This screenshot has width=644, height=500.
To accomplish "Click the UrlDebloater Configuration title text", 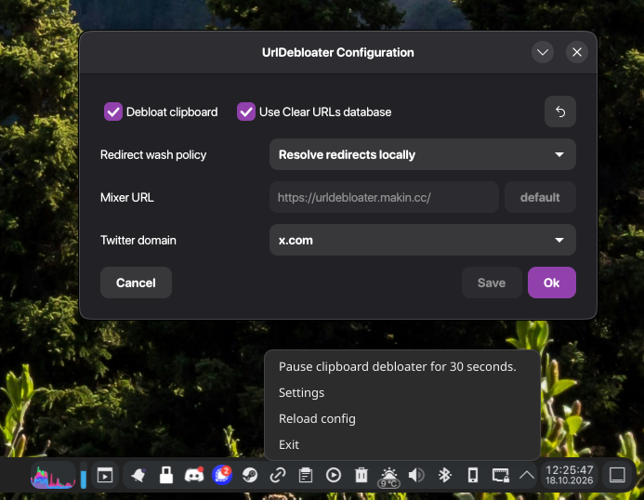I will (x=337, y=53).
